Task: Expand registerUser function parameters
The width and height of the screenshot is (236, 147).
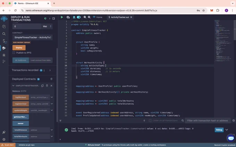Action: (52, 104)
